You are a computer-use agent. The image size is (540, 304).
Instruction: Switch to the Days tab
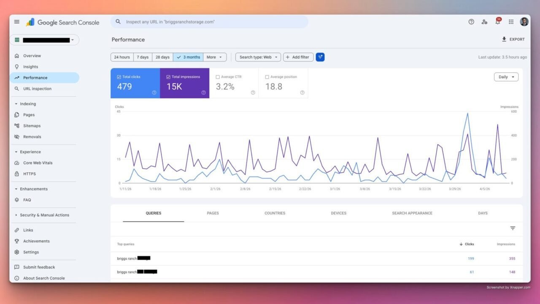[483, 213]
